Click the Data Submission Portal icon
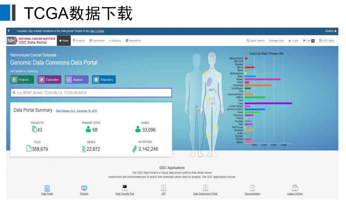 pos(205,188)
